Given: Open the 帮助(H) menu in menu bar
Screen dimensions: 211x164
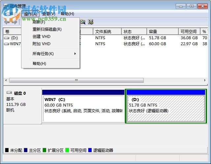Looking at the screenshot, I should click(x=67, y=14).
